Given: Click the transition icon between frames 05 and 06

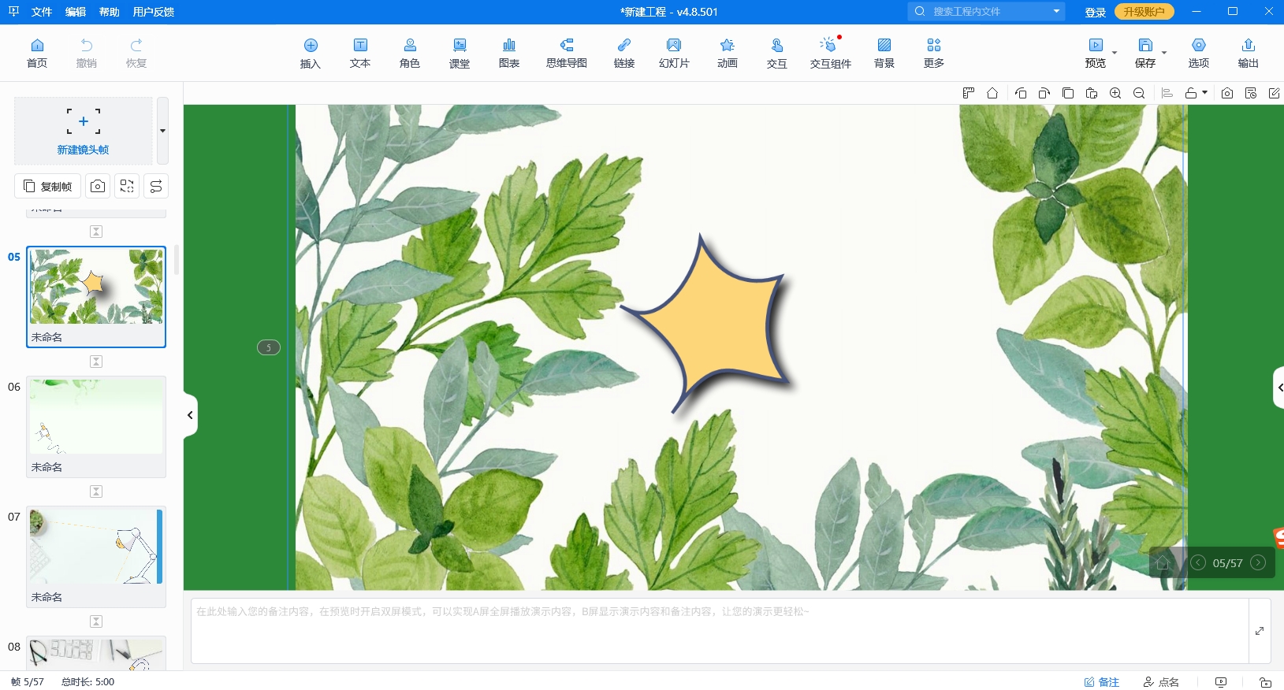Looking at the screenshot, I should 96,362.
